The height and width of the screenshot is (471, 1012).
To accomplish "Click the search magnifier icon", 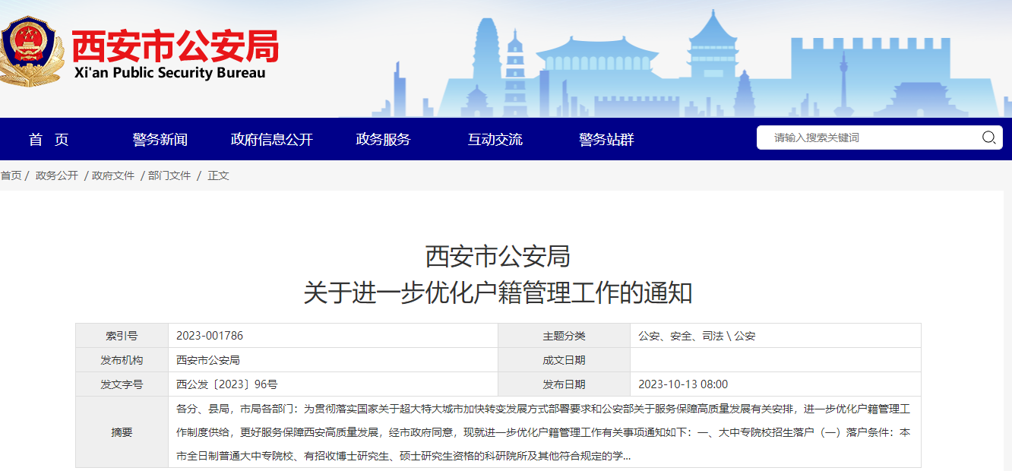I will [988, 138].
